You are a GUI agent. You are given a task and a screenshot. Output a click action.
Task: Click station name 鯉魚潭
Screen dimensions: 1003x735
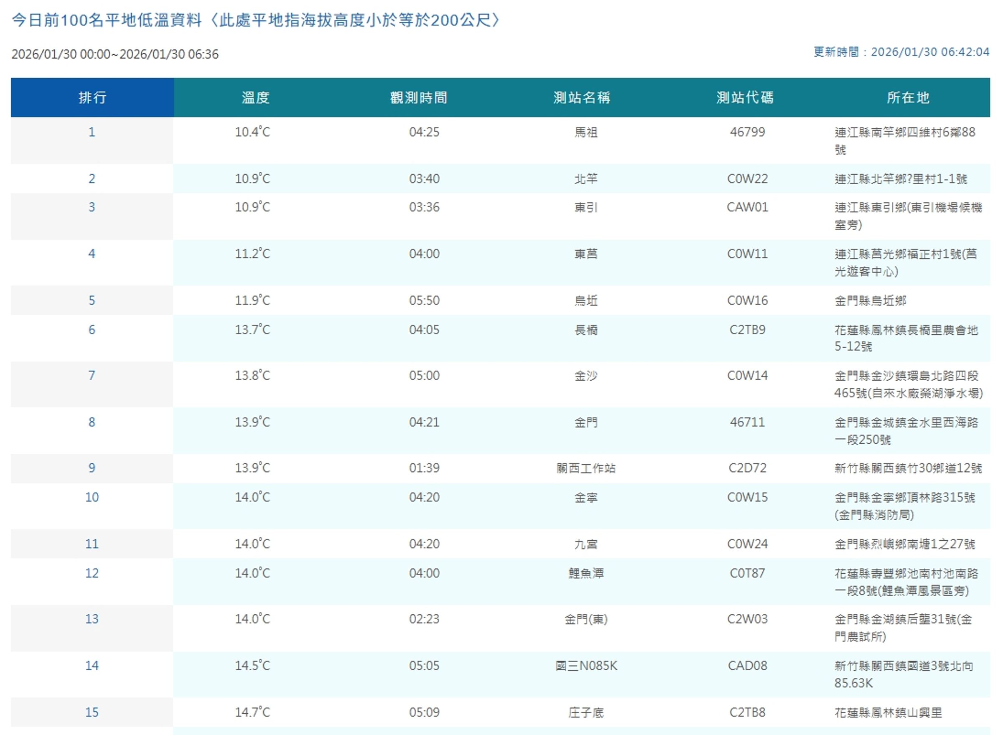pyautogui.click(x=586, y=573)
